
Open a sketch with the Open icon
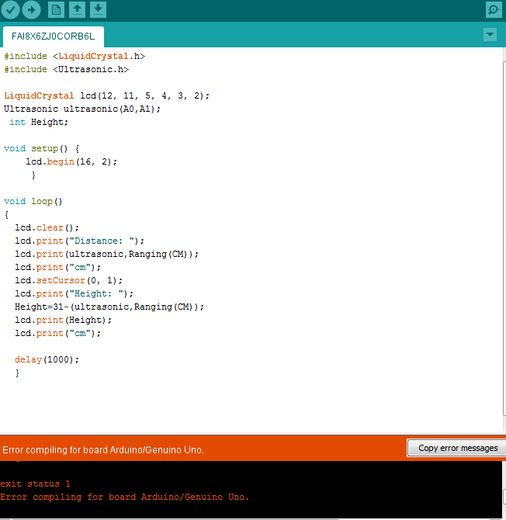pyautogui.click(x=77, y=10)
